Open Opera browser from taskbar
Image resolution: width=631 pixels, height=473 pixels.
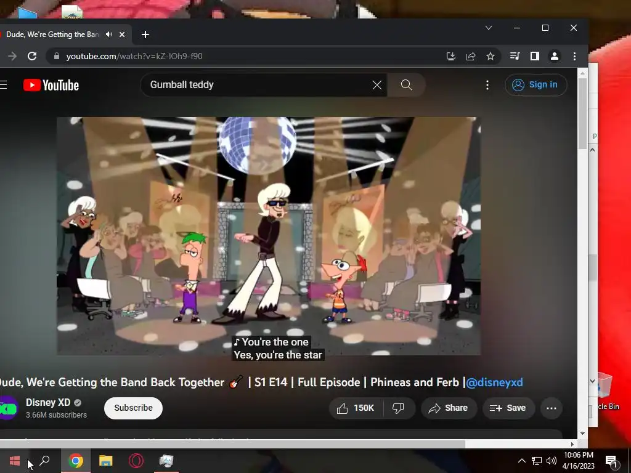tap(136, 461)
